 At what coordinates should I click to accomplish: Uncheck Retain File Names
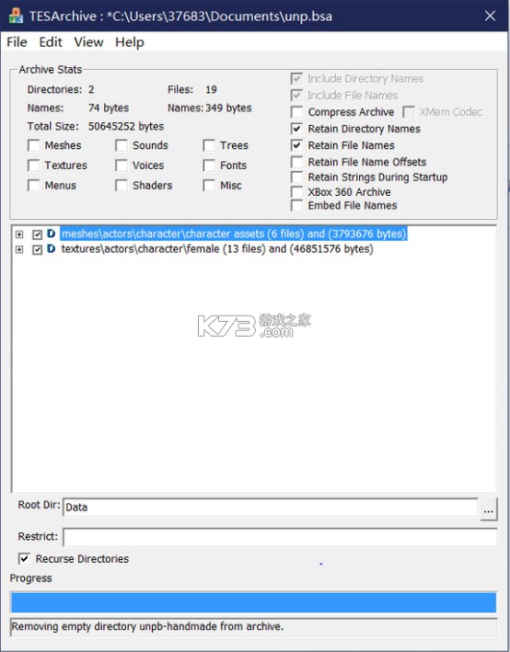(296, 145)
